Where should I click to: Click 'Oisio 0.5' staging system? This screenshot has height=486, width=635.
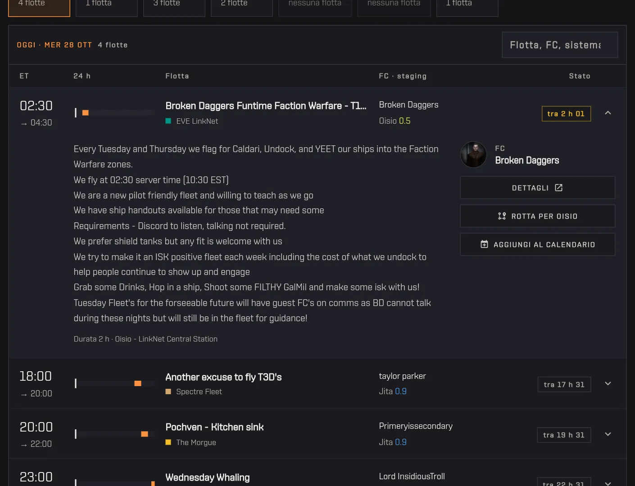395,121
